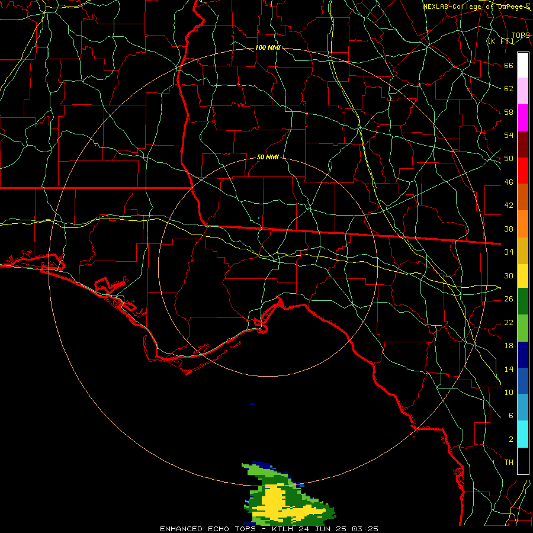The width and height of the screenshot is (533, 533).
Task: Select the dark orange legend swatch
Action: coord(523,197)
